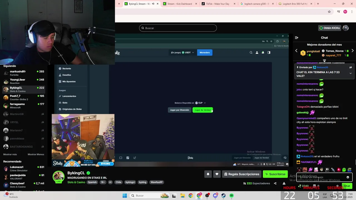This screenshot has height=200, width=356.
Task: Collapse the top donors drag handle
Action: pyautogui.click(x=324, y=61)
